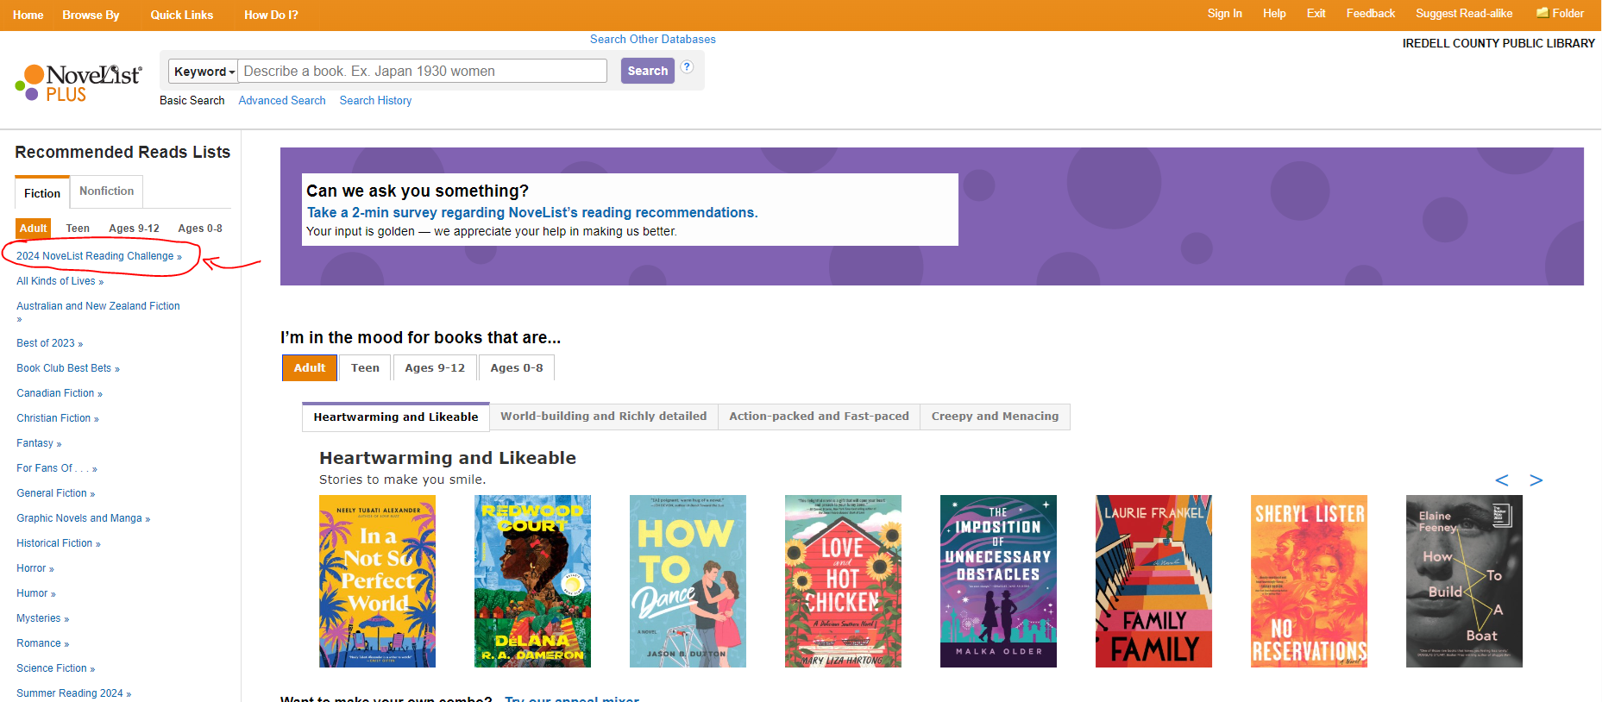Viewport: 1602px width, 702px height.
Task: Open the How to Dance book cover
Action: point(688,581)
